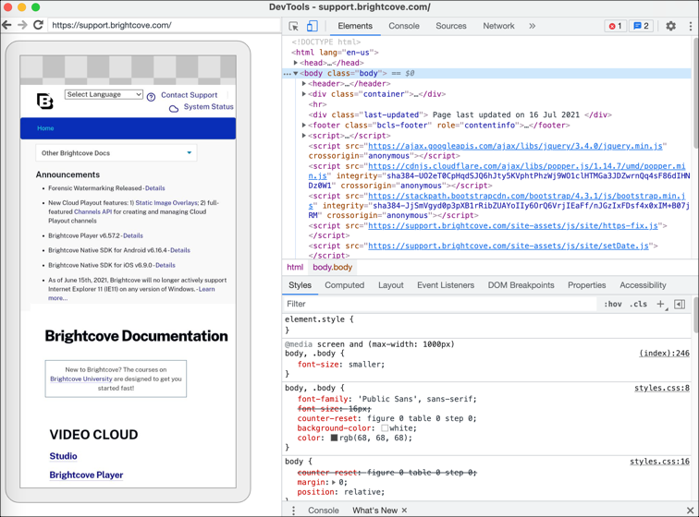Click the red error count badge
The width and height of the screenshot is (699, 517).
(x=615, y=27)
